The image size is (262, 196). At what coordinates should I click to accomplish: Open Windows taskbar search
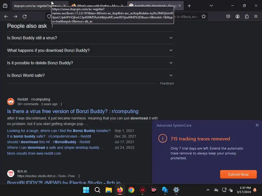[97, 190]
